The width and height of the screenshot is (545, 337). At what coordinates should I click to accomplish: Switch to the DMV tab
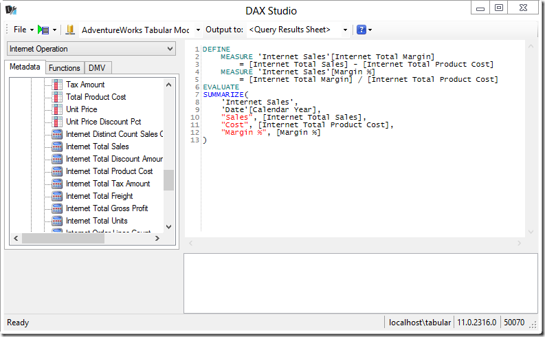(x=97, y=68)
